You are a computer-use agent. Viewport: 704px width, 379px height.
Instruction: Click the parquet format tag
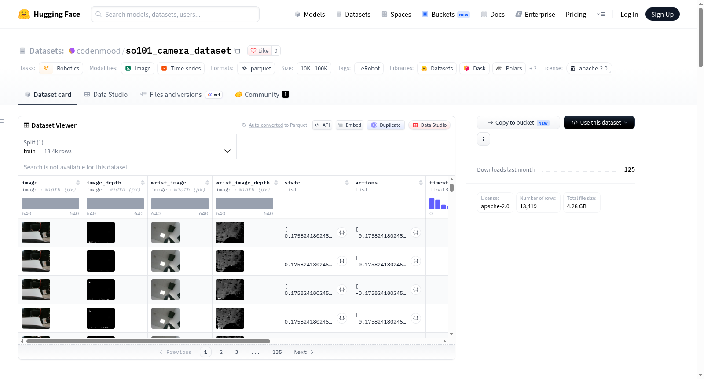[x=256, y=68]
